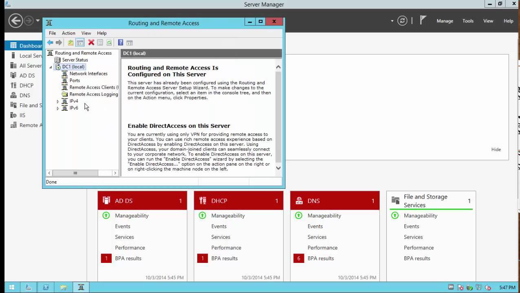Open the View menu in Routing and Remote Access

(x=86, y=33)
